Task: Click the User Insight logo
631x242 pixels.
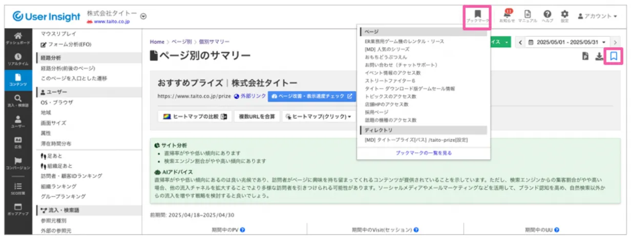Action: (x=47, y=17)
